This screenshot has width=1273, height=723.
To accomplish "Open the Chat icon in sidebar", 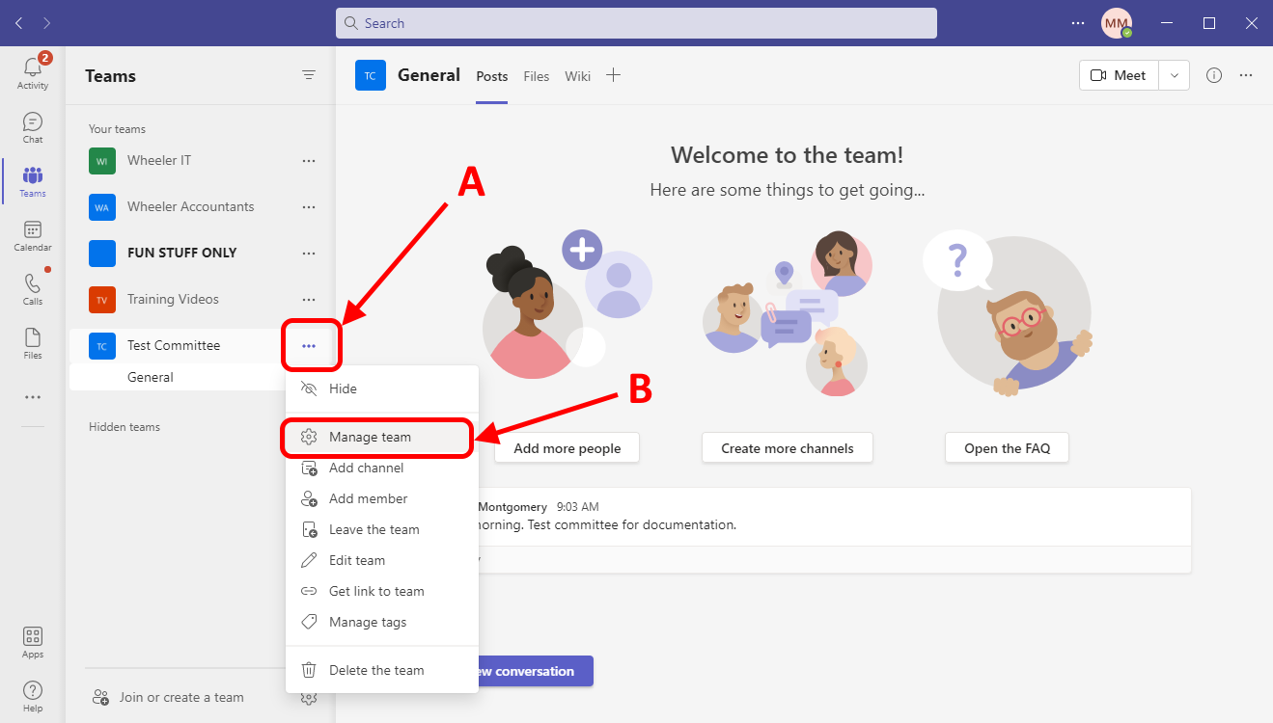I will (33, 127).
